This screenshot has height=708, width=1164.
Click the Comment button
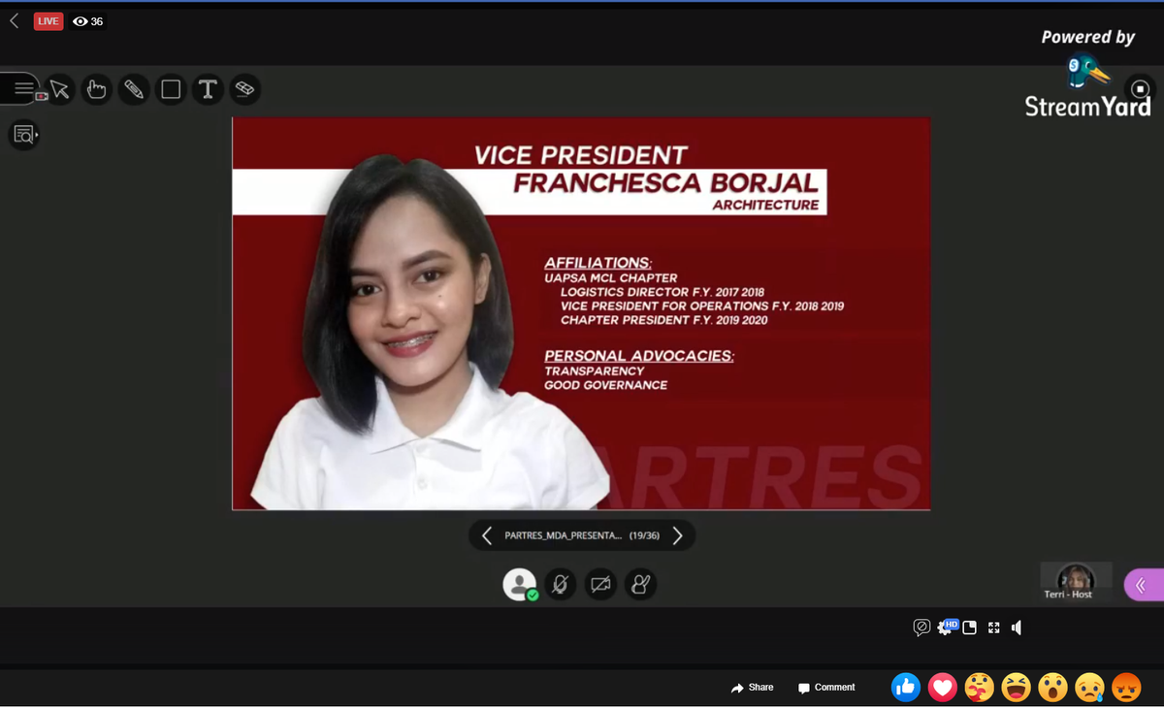click(x=826, y=688)
